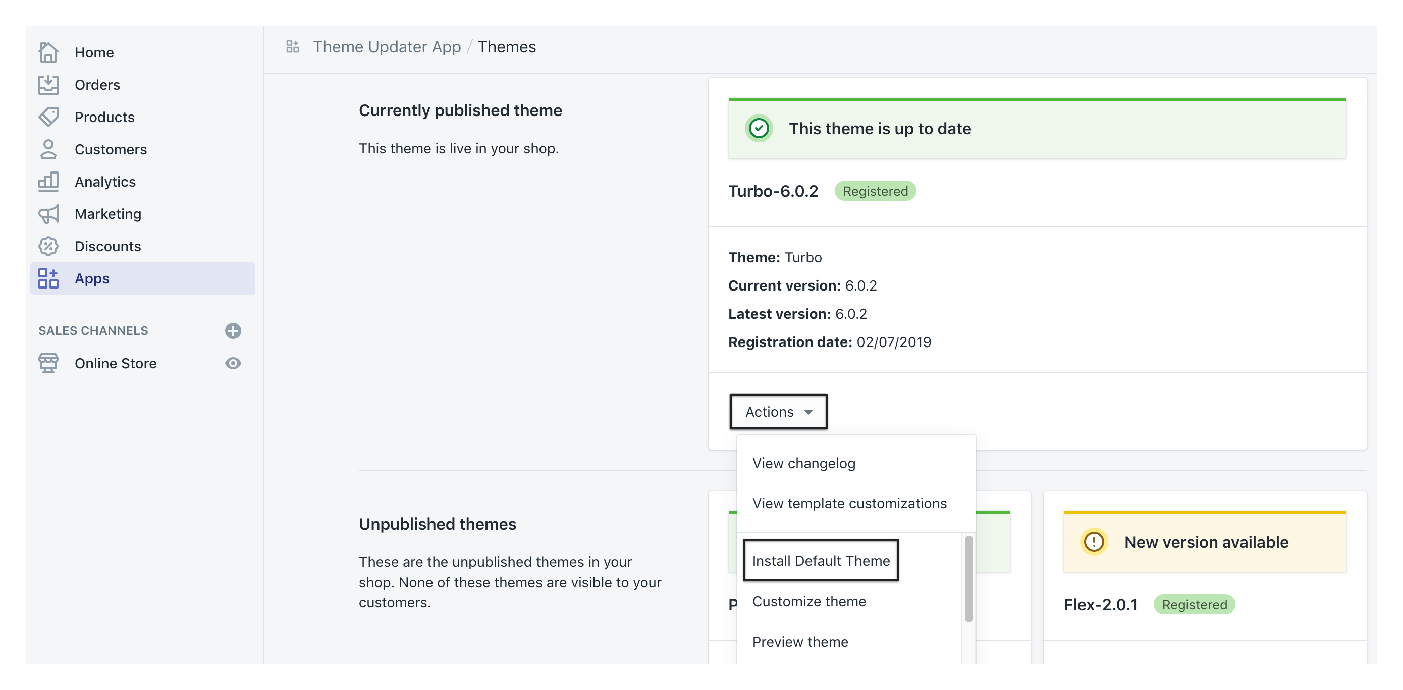This screenshot has height=690, width=1403.
Task: Click the Discounts percent badge icon
Action: pyautogui.click(x=48, y=247)
